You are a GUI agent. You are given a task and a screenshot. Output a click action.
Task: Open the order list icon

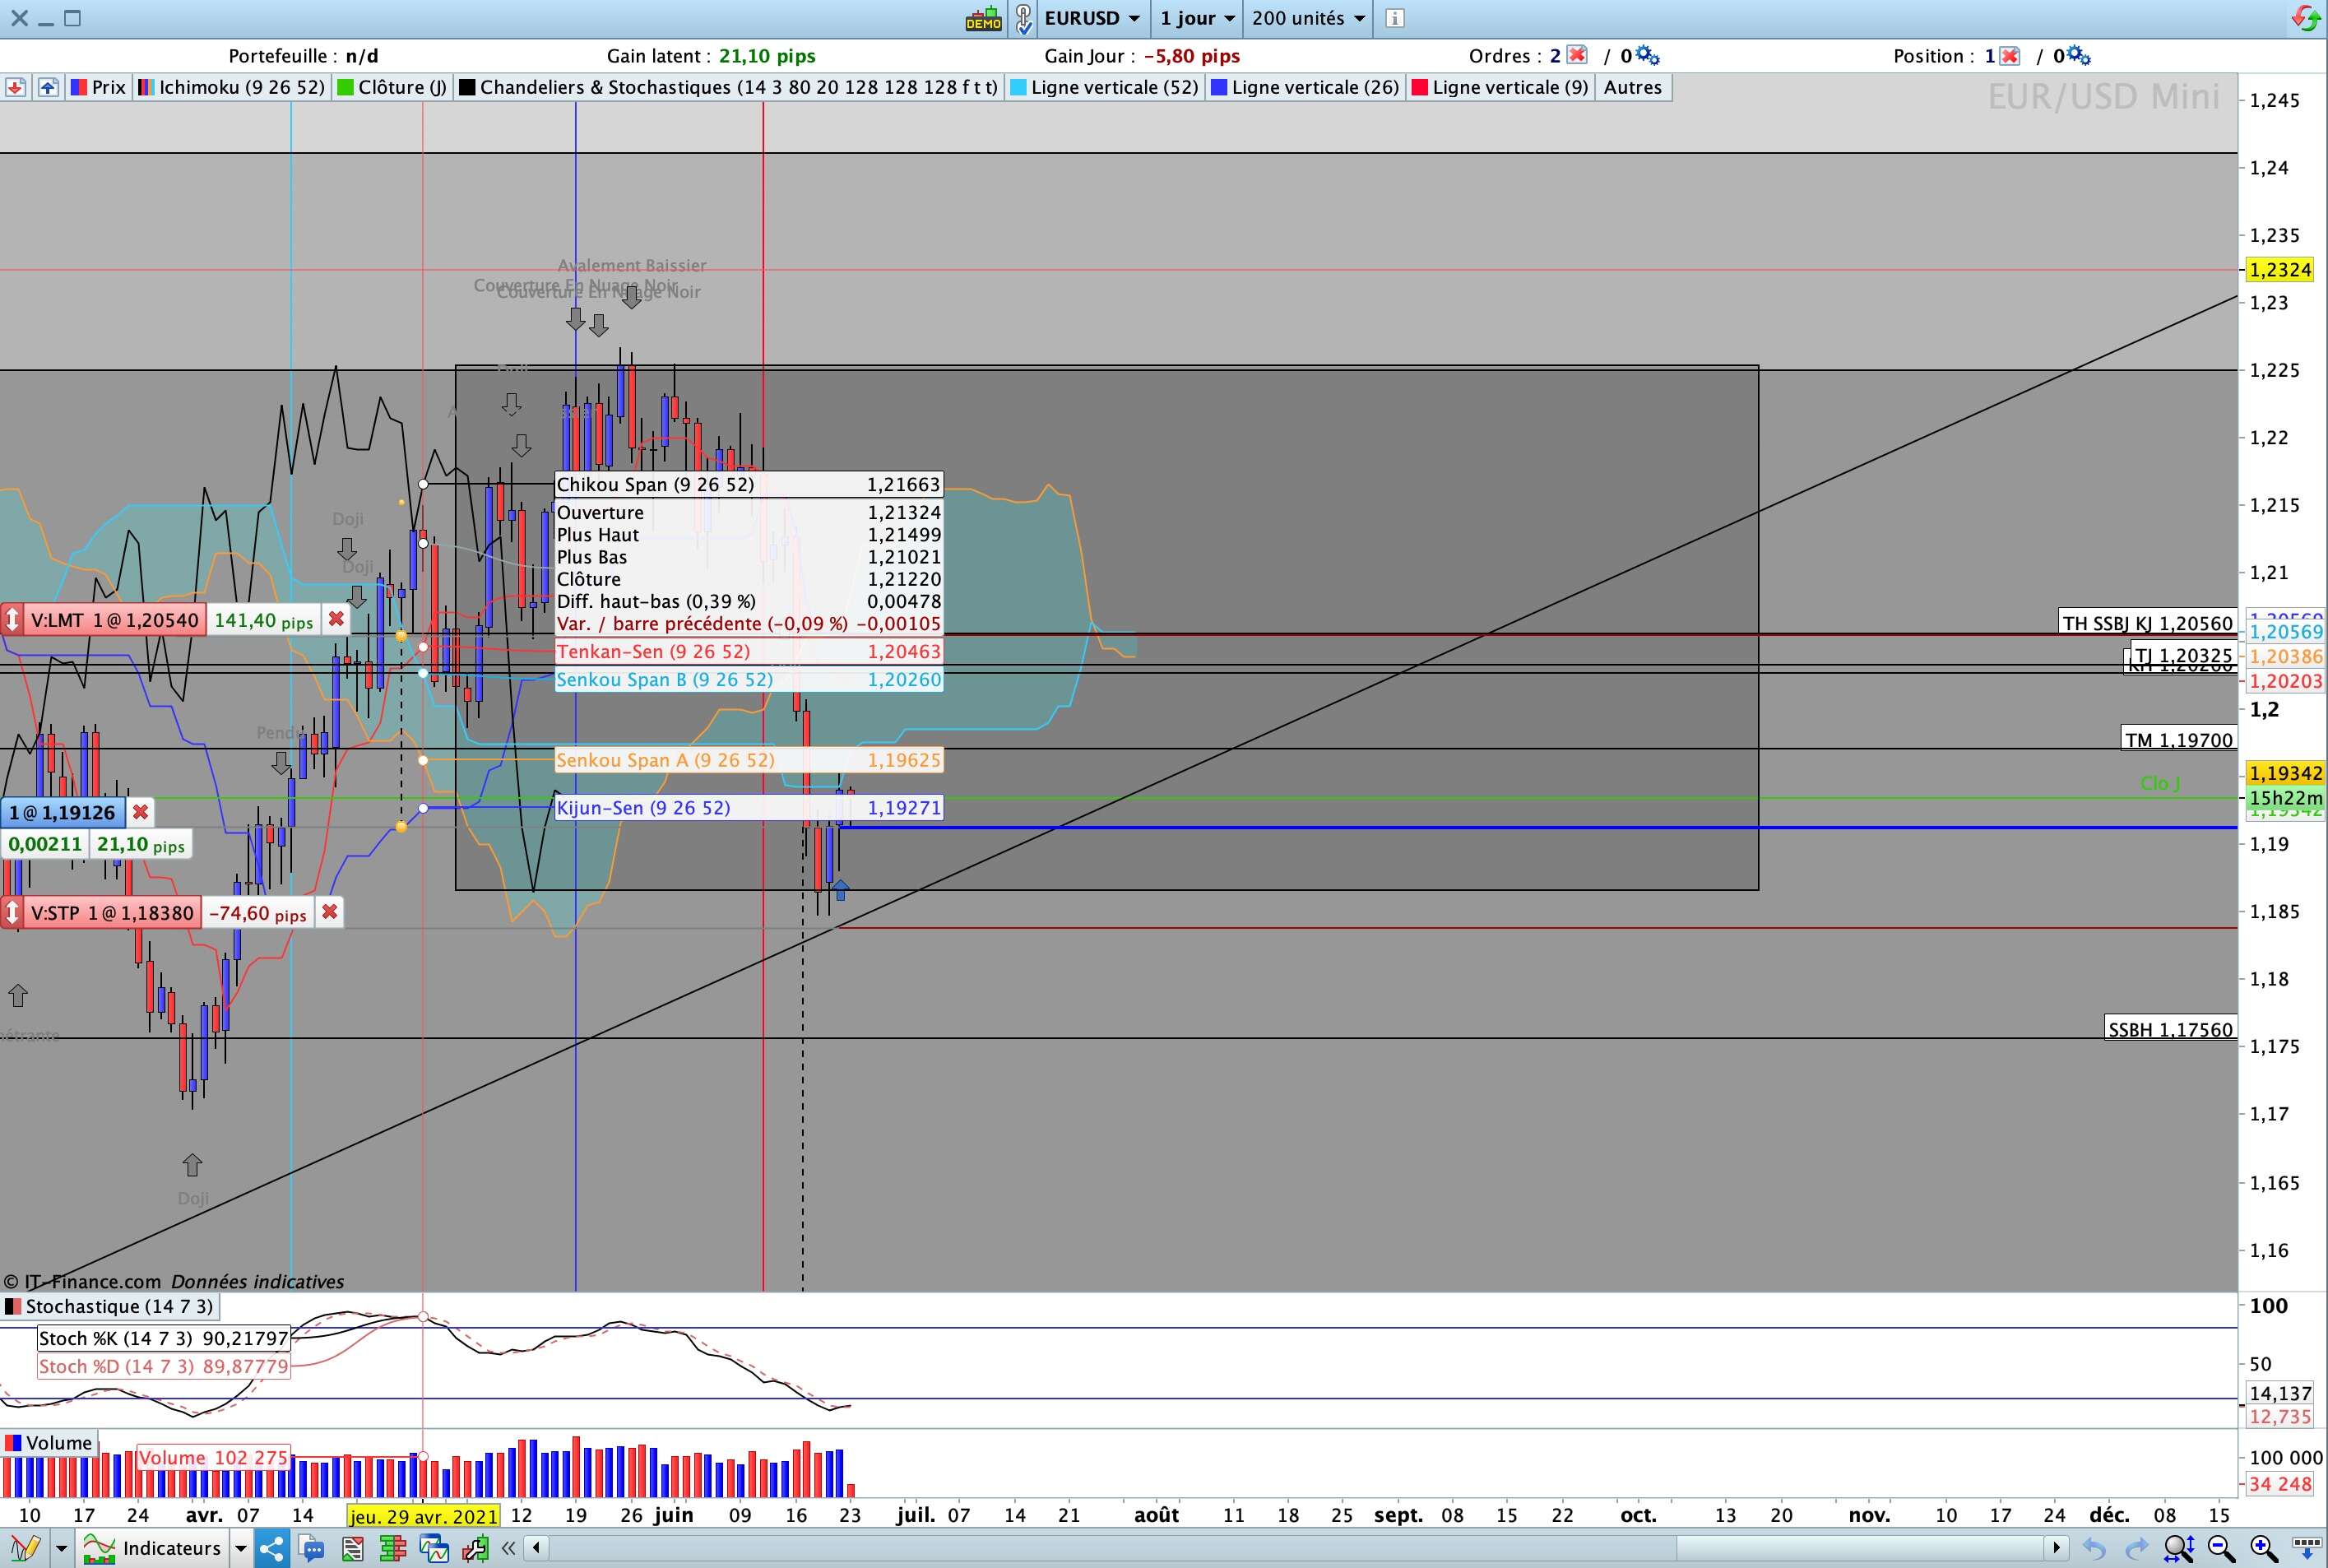pyautogui.click(x=352, y=1549)
